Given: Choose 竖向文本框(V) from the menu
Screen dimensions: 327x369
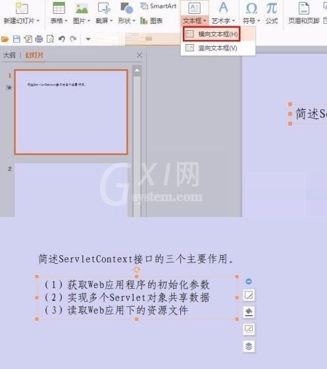Looking at the screenshot, I should (218, 48).
